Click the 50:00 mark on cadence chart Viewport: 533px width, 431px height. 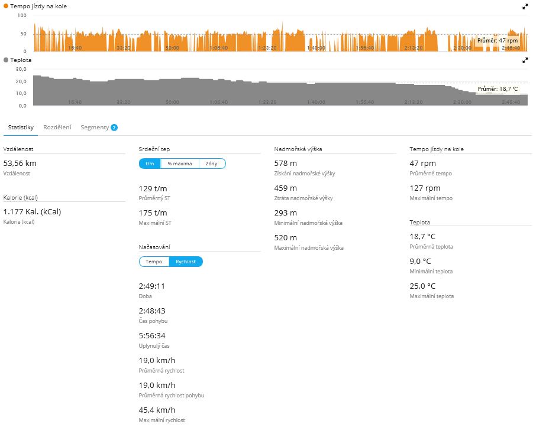(172, 48)
